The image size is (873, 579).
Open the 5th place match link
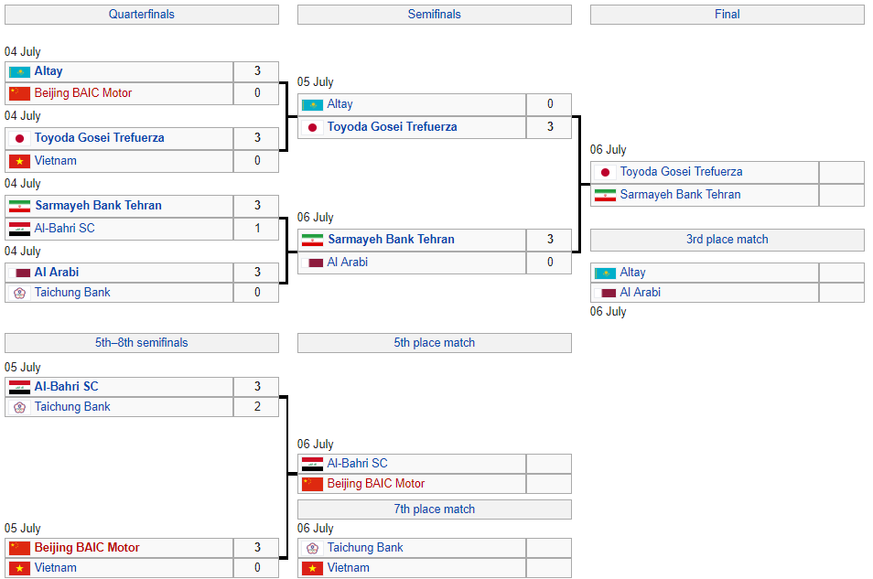[x=435, y=343]
